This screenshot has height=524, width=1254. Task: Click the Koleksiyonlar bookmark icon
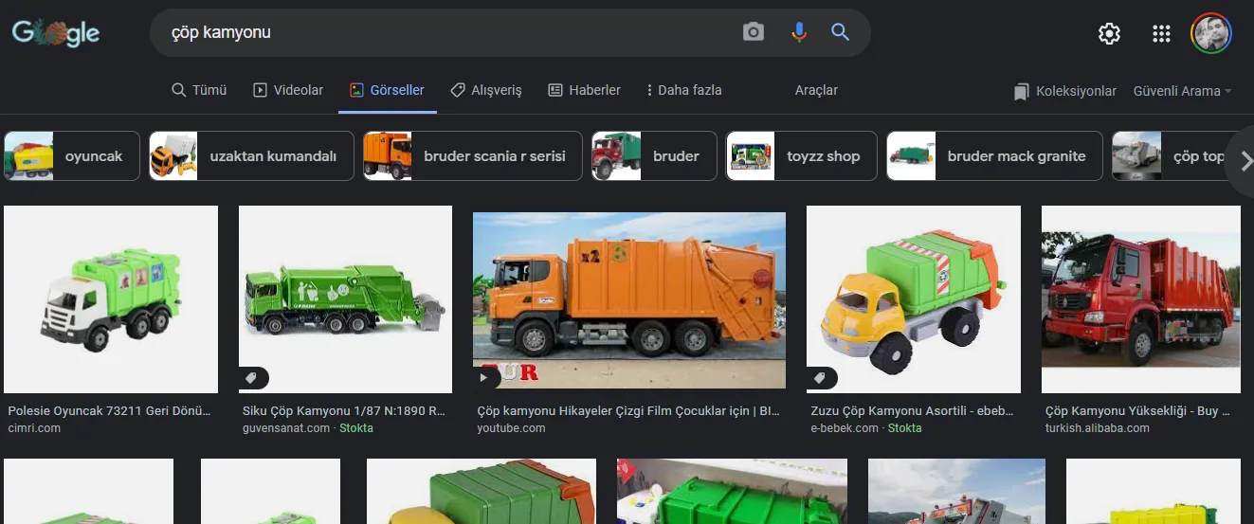[1021, 91]
